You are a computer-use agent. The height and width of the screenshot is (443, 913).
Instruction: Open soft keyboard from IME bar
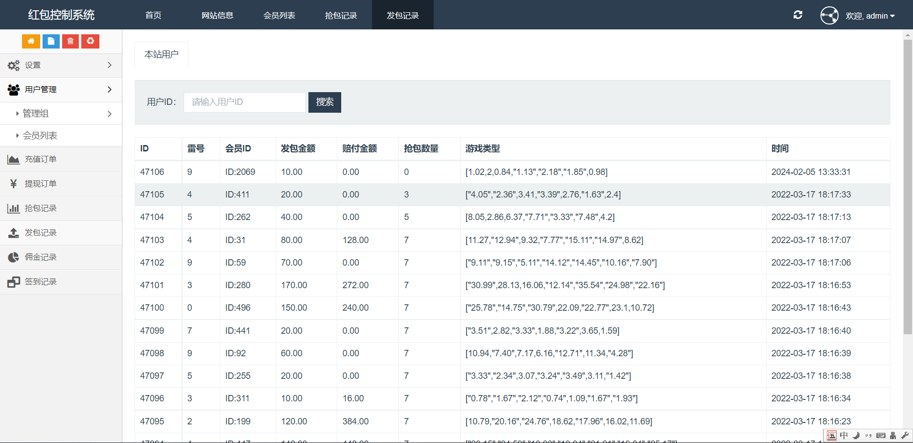(881, 436)
